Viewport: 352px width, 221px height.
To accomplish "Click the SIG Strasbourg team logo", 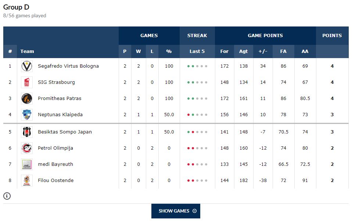I will click(27, 82).
